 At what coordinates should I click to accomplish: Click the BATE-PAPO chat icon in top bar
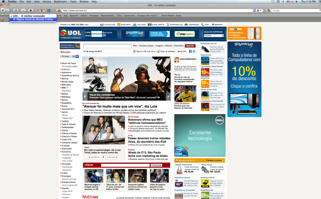(118, 24)
